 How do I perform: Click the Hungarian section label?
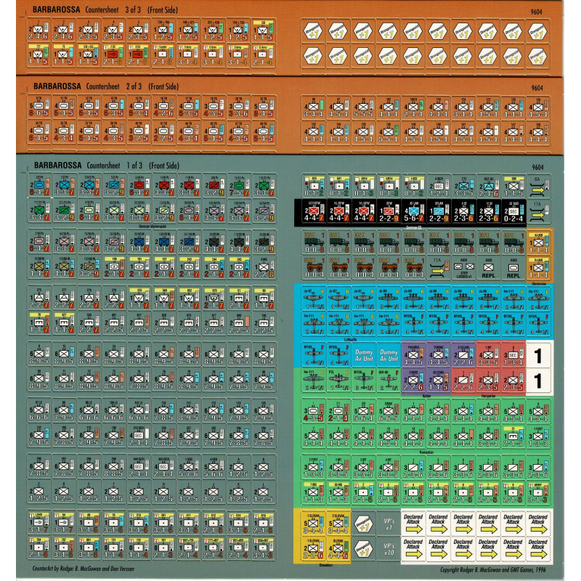point(488,396)
